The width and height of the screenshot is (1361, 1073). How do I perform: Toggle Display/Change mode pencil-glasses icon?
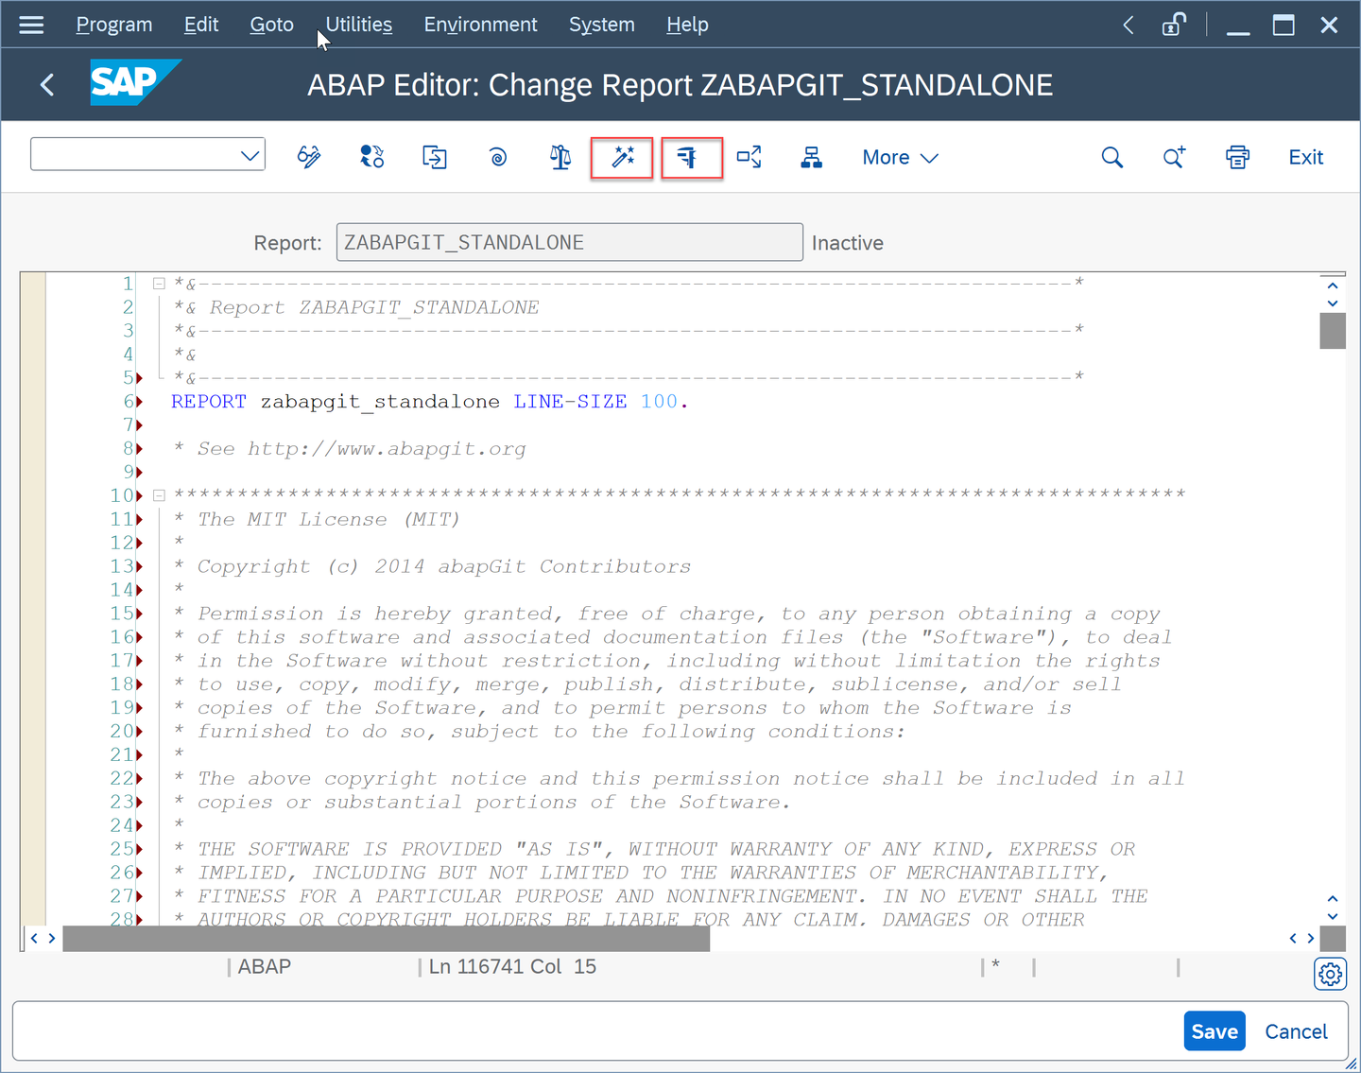click(309, 157)
